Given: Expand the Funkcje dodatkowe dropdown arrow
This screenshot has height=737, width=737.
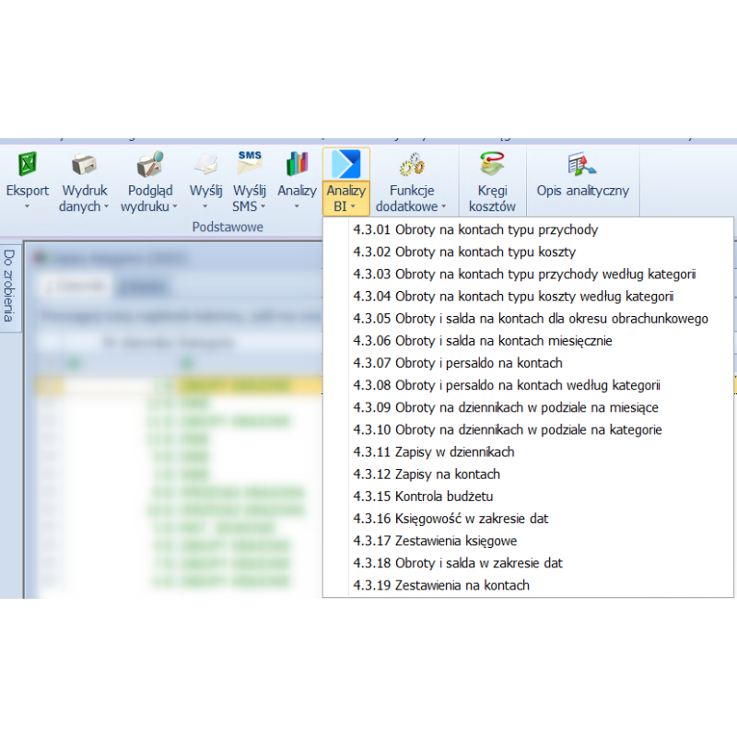Looking at the screenshot, I should coord(443,207).
